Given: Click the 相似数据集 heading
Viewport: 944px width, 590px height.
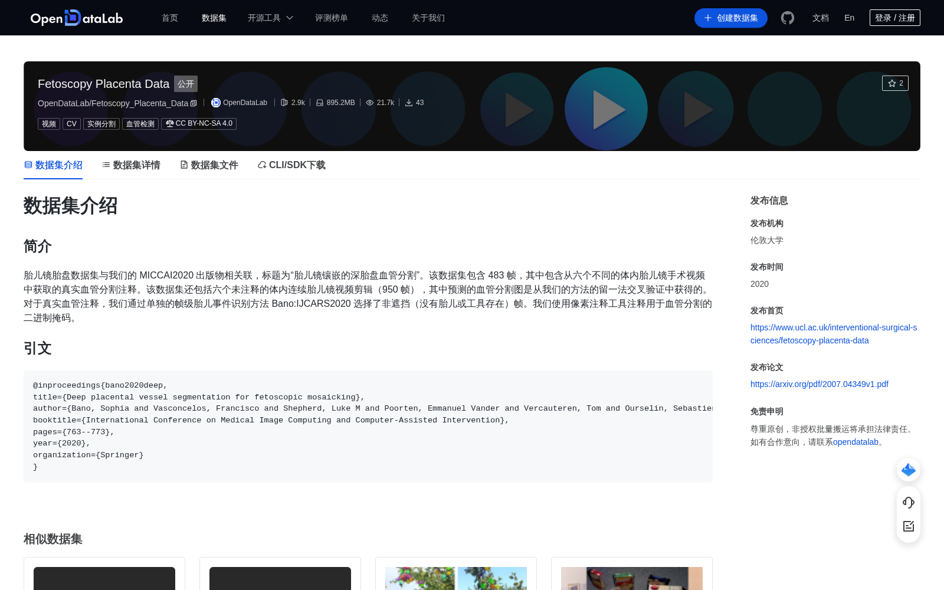Looking at the screenshot, I should click(53, 539).
